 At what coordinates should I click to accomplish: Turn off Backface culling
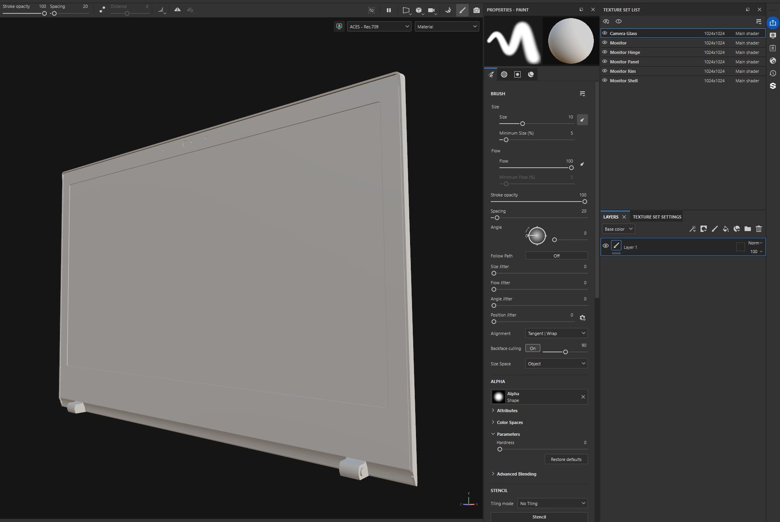click(532, 348)
